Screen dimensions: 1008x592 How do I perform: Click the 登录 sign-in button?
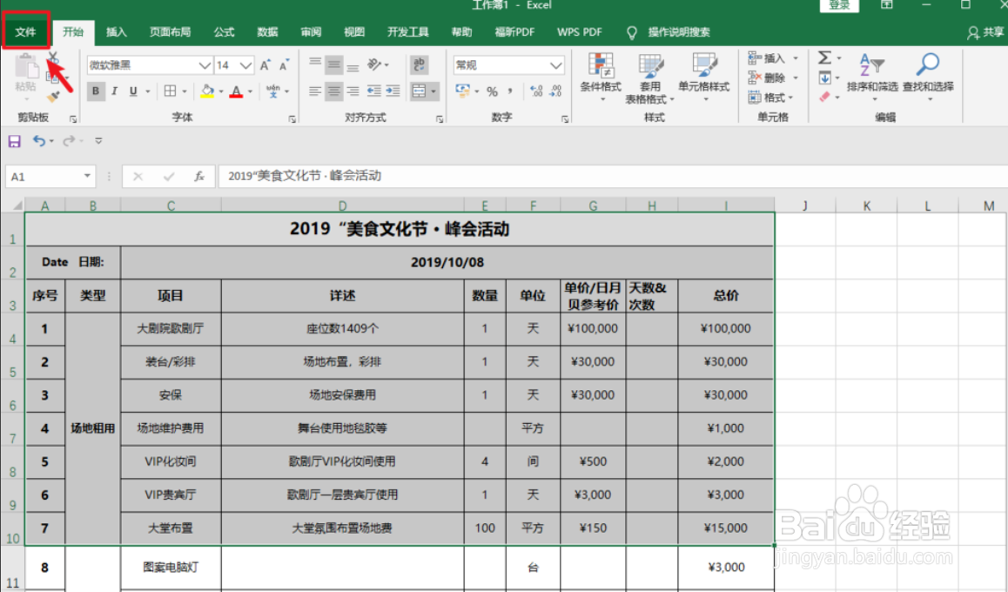click(840, 5)
